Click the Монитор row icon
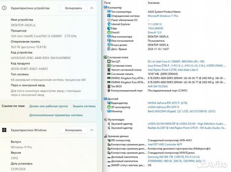The height and width of the screenshot is (172, 231). click(109, 111)
